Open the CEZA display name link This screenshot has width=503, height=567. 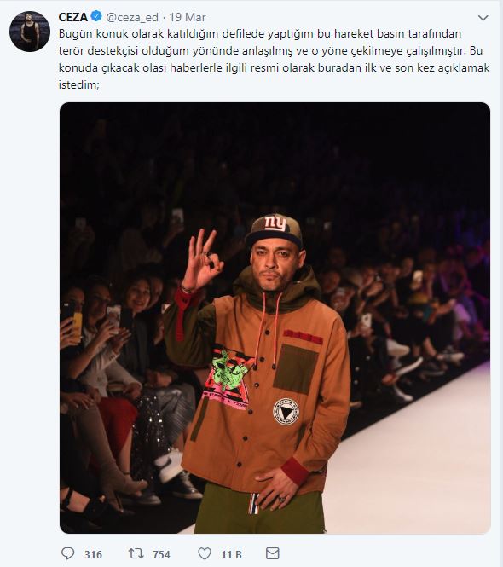point(73,17)
